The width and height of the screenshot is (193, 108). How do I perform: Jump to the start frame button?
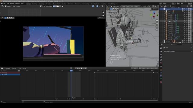pyautogui.click(x=76, y=68)
